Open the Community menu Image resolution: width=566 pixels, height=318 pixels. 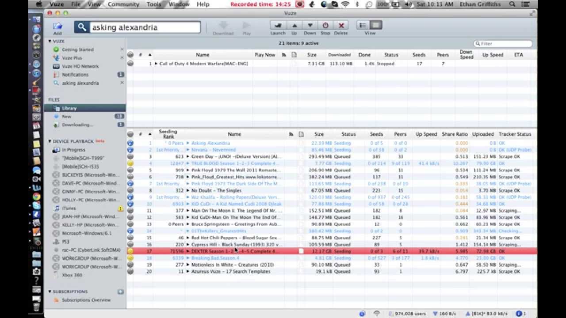123,4
